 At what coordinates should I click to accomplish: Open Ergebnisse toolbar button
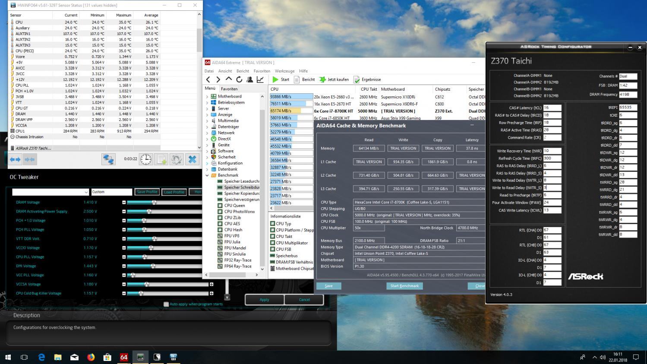(x=367, y=79)
